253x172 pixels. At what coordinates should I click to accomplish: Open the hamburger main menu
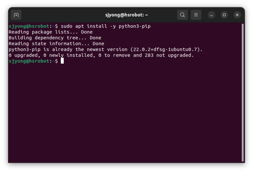(x=196, y=15)
